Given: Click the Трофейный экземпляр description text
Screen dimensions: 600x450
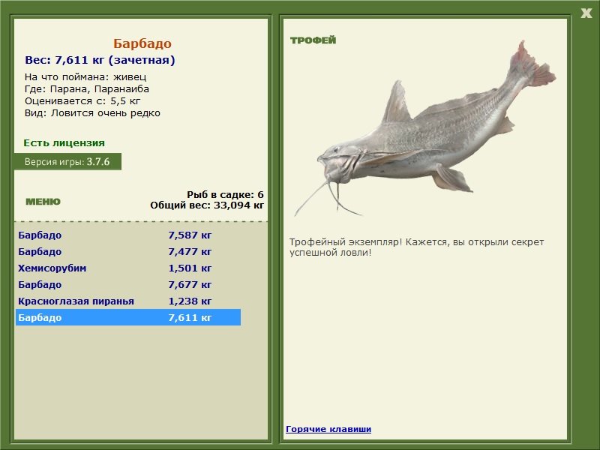Looking at the screenshot, I should tap(416, 247).
